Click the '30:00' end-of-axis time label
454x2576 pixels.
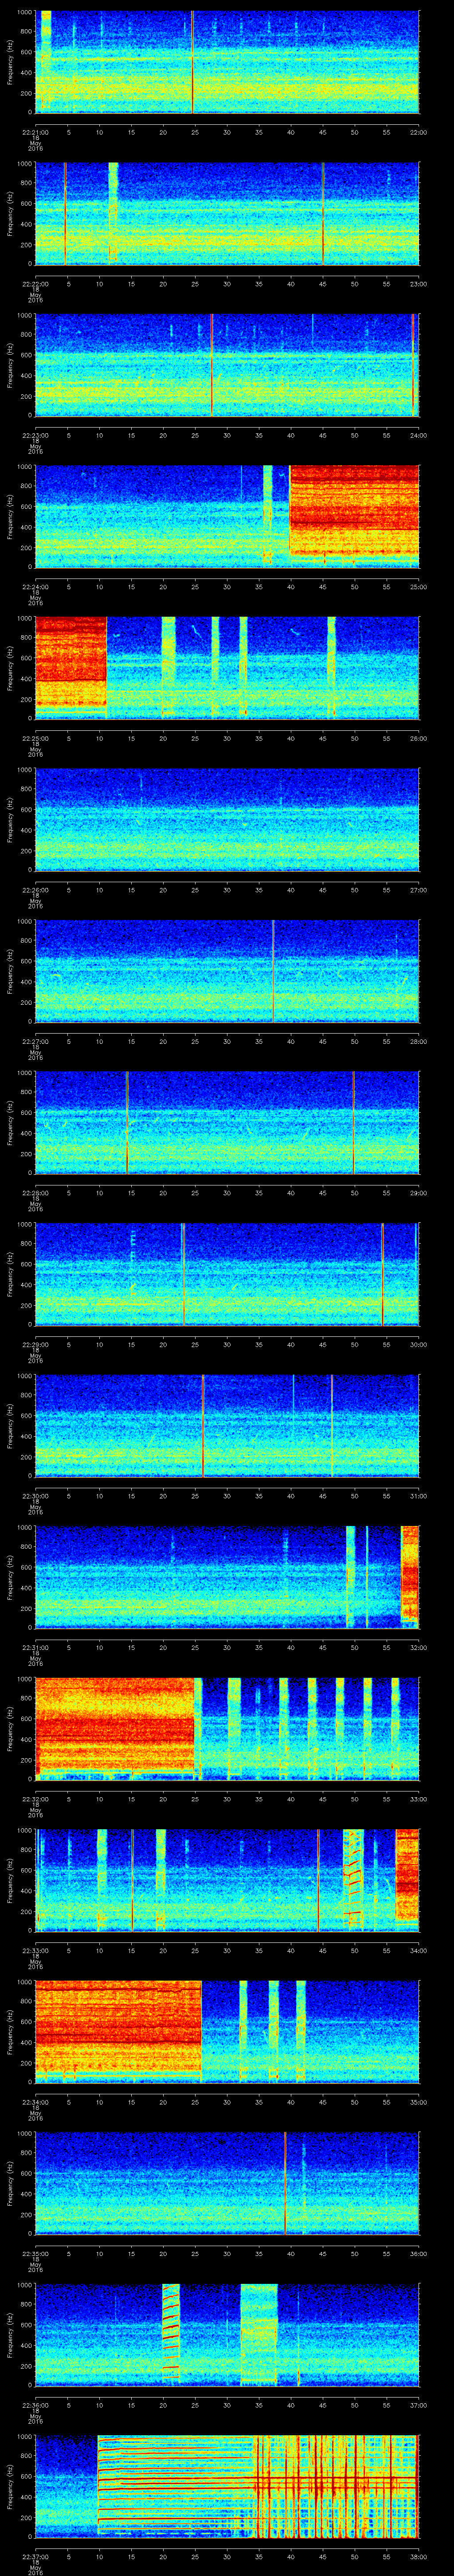tap(418, 1344)
